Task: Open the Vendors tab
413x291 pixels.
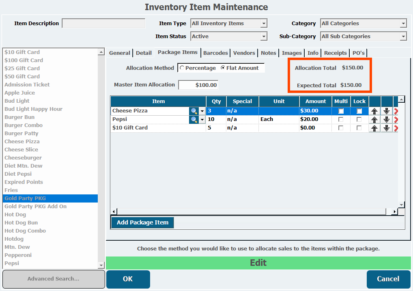Action: 244,53
